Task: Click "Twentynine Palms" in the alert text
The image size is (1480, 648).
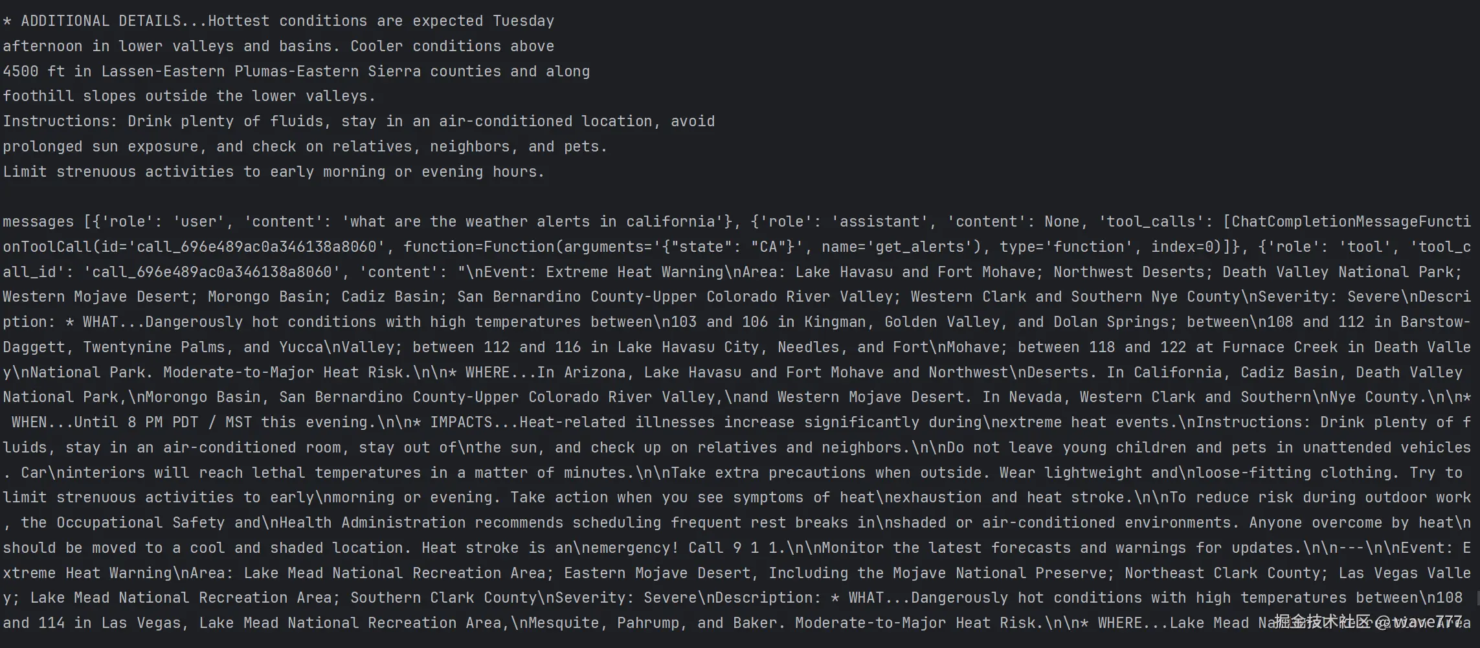Action: click(x=154, y=348)
